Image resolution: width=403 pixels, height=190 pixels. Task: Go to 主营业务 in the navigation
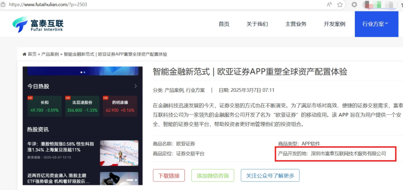pos(296,24)
